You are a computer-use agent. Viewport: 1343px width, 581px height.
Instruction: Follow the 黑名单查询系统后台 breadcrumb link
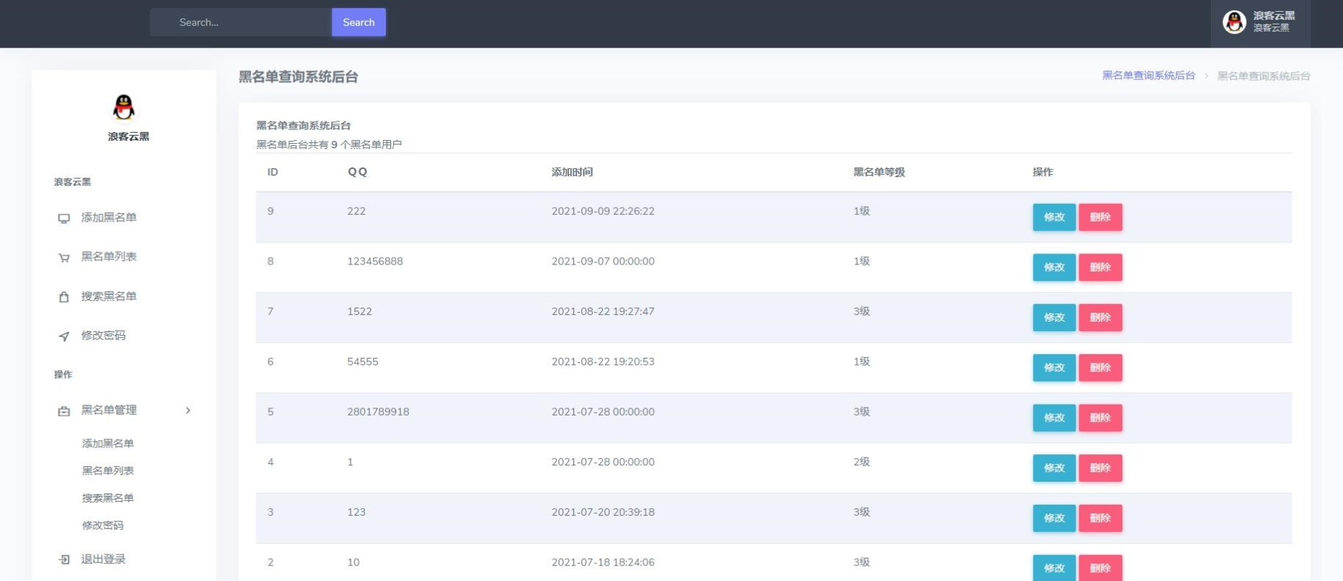[x=1148, y=76]
